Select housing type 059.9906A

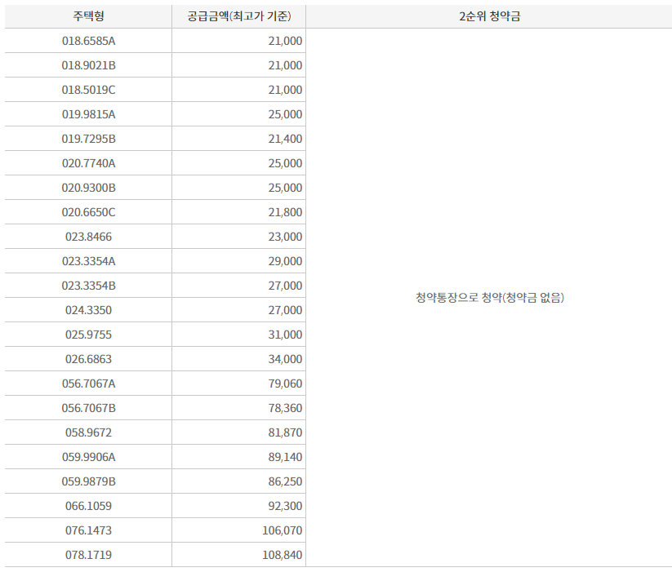pyautogui.click(x=88, y=457)
